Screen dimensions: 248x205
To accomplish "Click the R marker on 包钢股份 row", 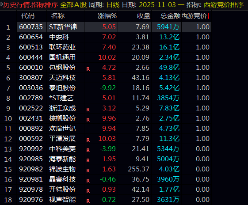I will 88,69.
